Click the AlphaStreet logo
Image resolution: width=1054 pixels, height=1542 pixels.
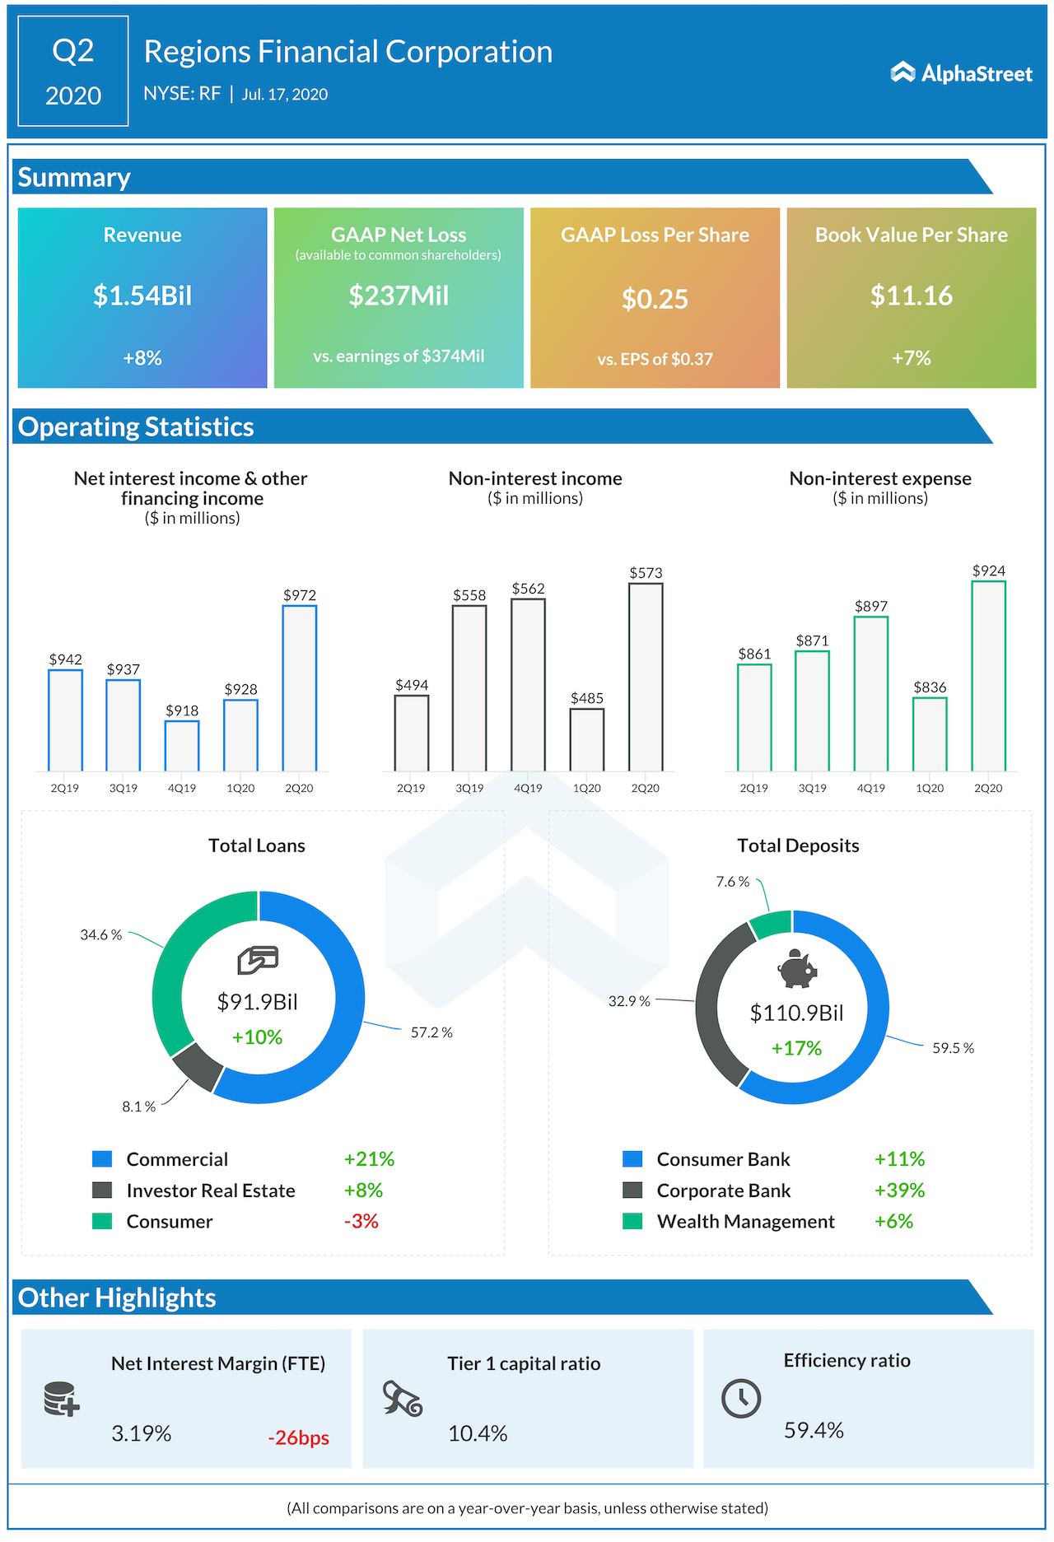tap(961, 73)
